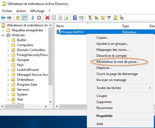Click the app icon in title bar

4,4
